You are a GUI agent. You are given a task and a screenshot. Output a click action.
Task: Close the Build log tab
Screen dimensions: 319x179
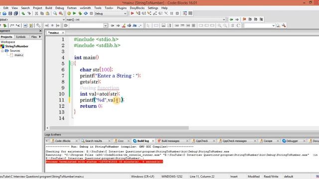153,141
